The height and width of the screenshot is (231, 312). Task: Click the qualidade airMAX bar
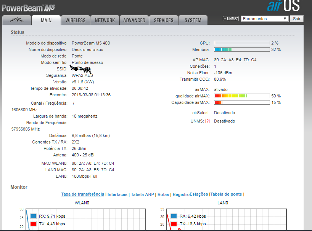point(242,96)
